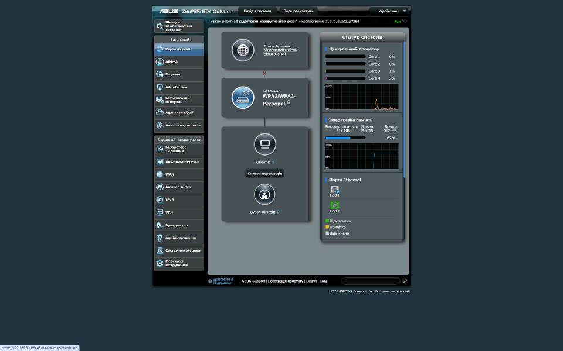The height and width of the screenshot is (351, 563).
Task: Click the Список переглядів button
Action: 264,174
